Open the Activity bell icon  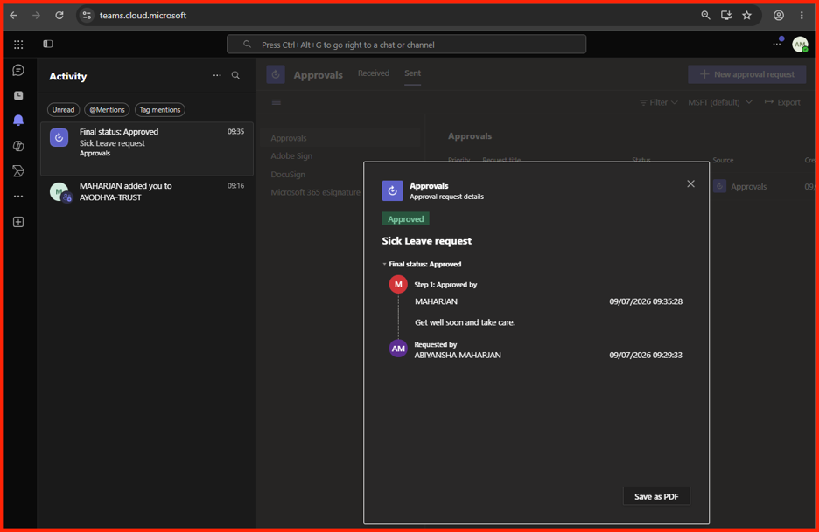coord(18,121)
